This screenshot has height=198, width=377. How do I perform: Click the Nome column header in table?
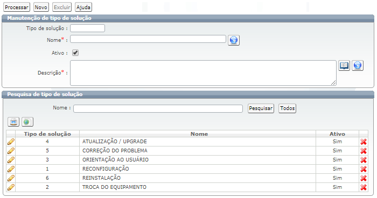click(x=198, y=134)
